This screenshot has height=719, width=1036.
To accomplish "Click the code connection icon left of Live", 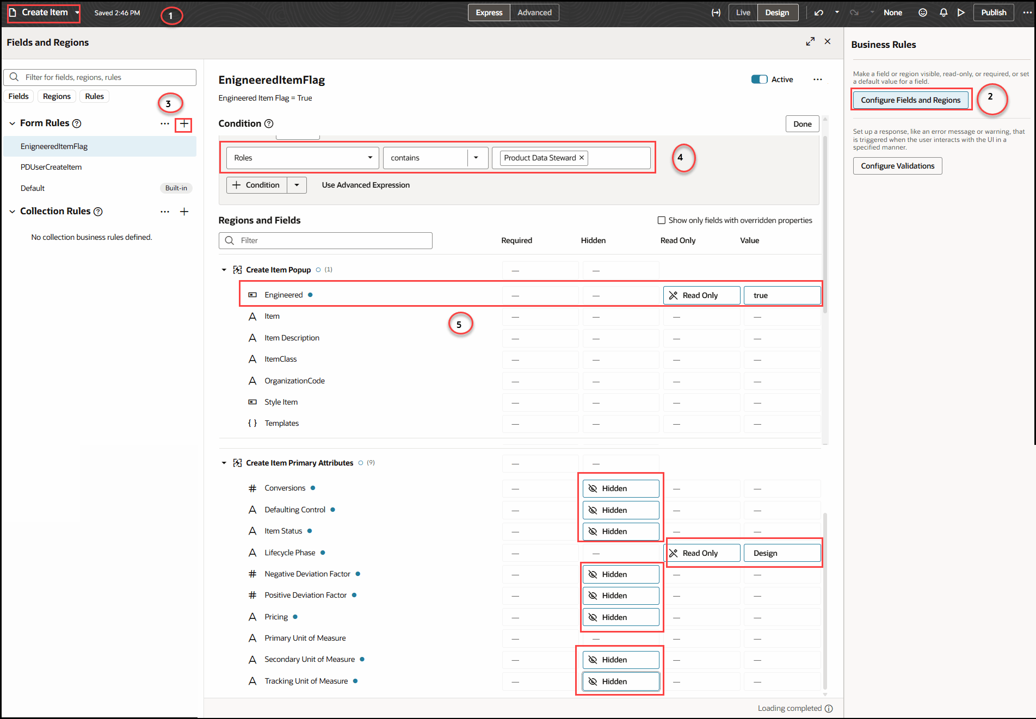I will pyautogui.click(x=716, y=12).
